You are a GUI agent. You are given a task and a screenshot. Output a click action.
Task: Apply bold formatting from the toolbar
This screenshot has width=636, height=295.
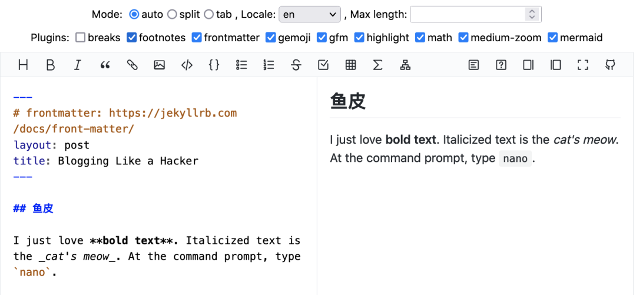51,65
